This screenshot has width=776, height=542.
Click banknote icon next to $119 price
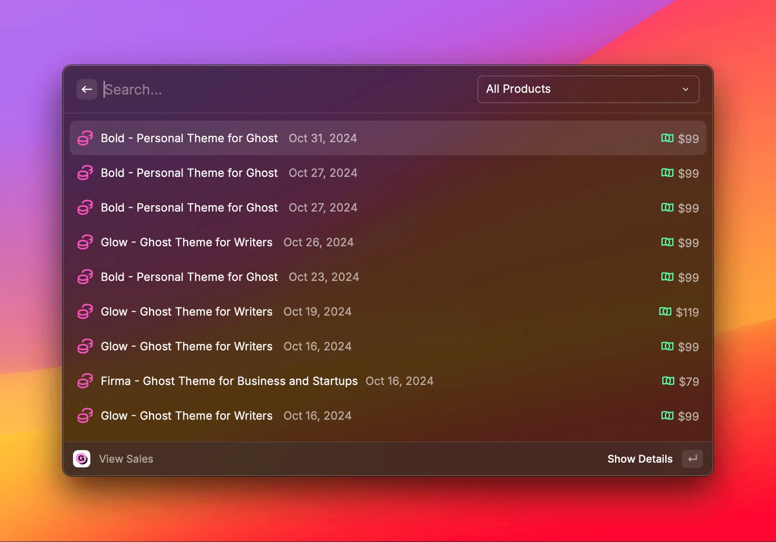pyautogui.click(x=665, y=312)
